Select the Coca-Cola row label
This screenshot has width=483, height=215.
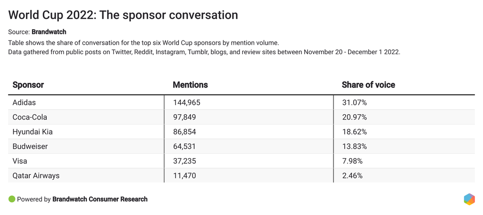click(30, 117)
